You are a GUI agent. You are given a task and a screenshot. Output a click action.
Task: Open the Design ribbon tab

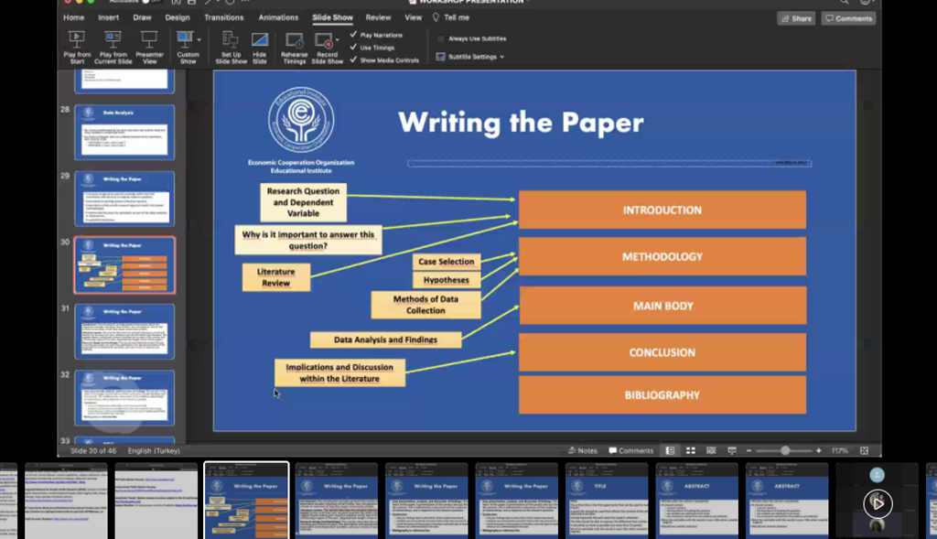click(178, 17)
